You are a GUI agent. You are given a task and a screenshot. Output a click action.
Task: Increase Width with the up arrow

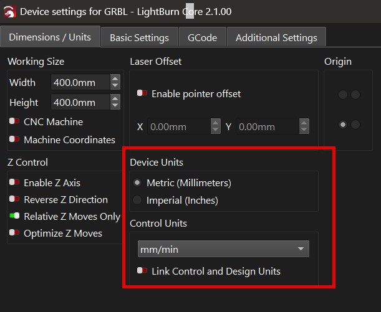(x=115, y=78)
